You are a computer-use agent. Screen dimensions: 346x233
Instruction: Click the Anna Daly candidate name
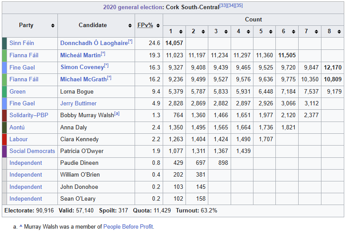point(74,128)
